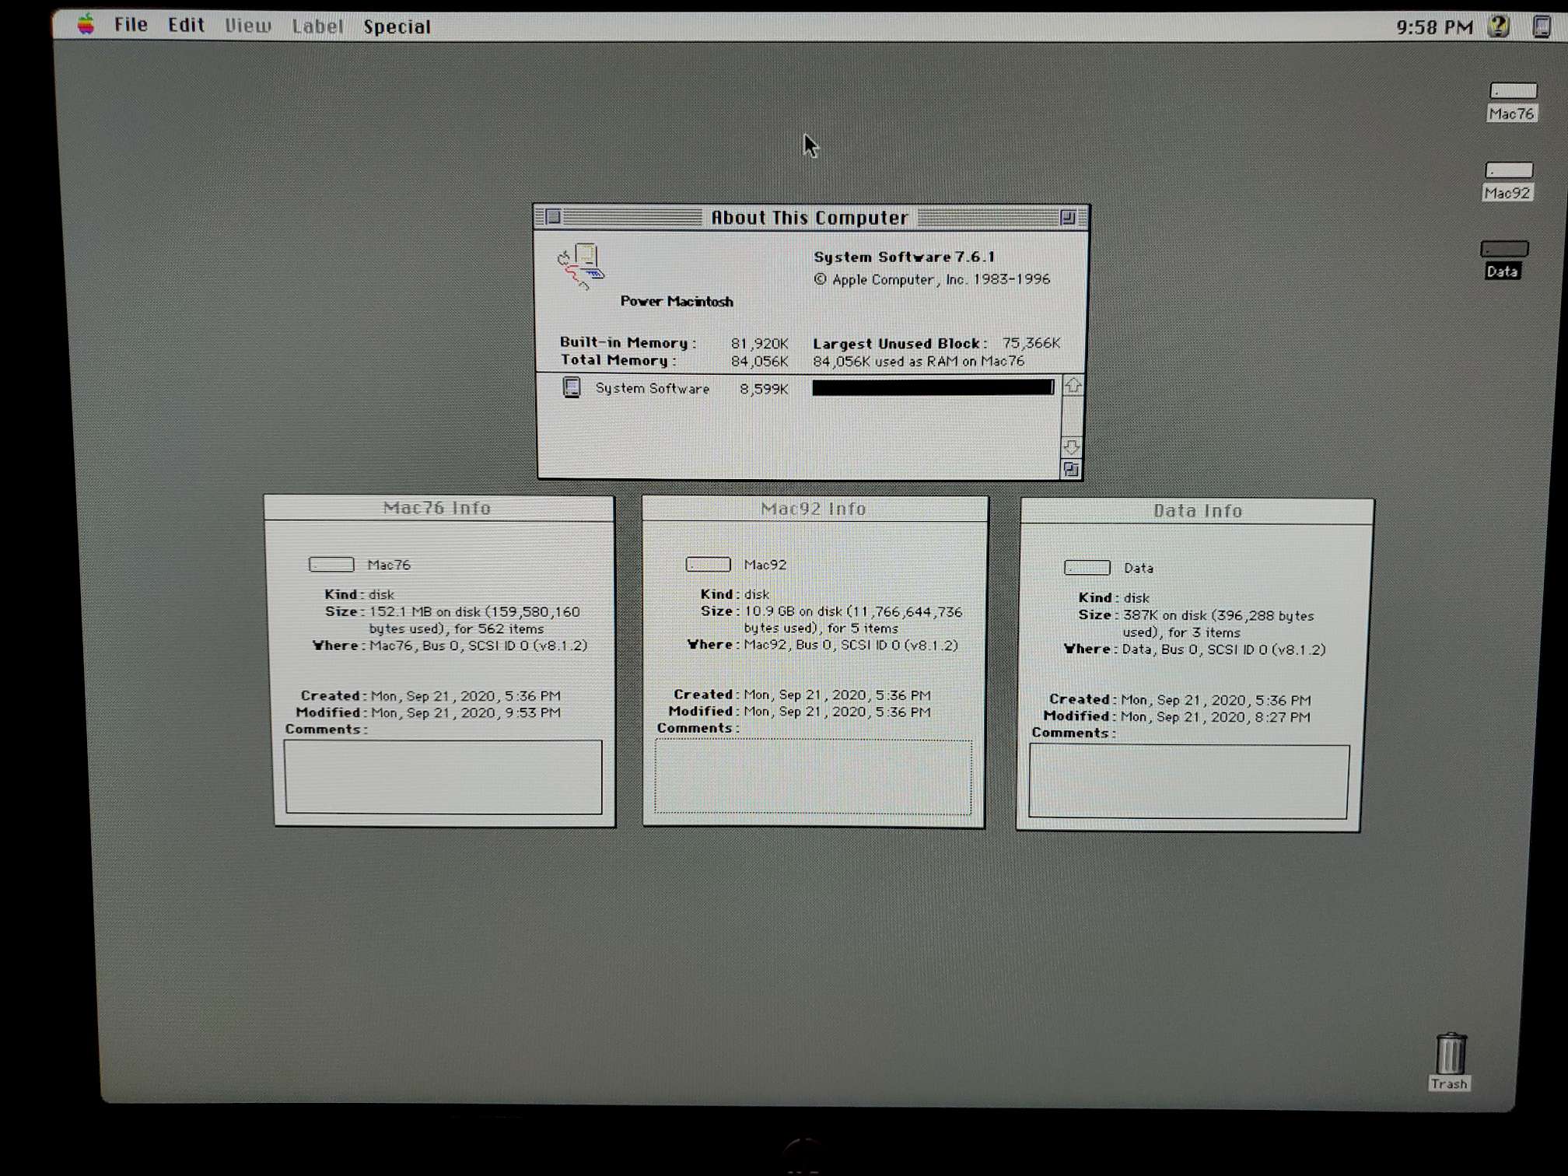
Task: Open the Edit menu
Action: tap(186, 25)
